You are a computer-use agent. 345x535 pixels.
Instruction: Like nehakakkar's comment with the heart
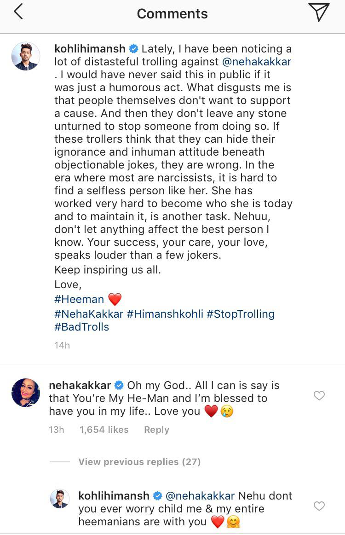319,395
